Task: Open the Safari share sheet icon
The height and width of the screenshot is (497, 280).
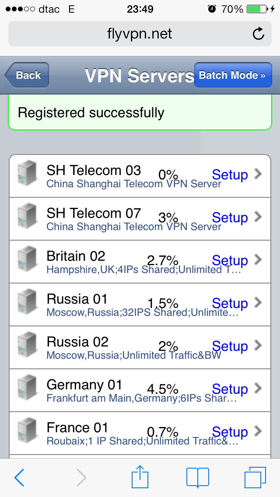Action: [x=140, y=477]
